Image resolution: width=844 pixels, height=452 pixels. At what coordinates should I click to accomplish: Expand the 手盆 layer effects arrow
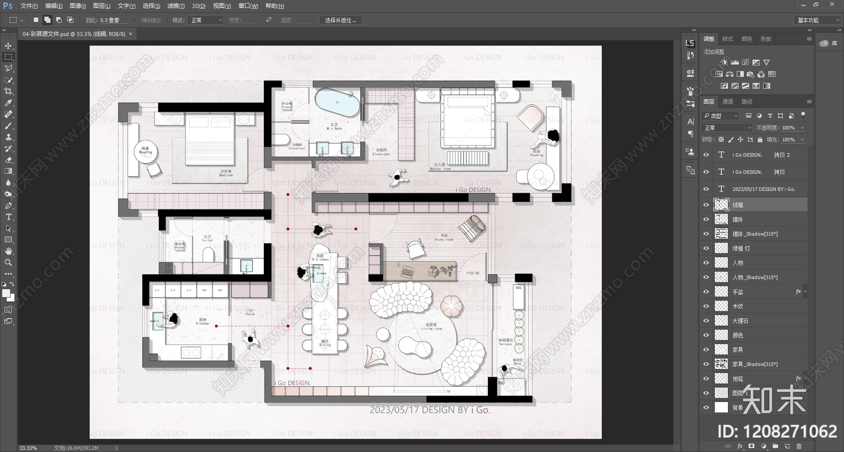tap(805, 291)
